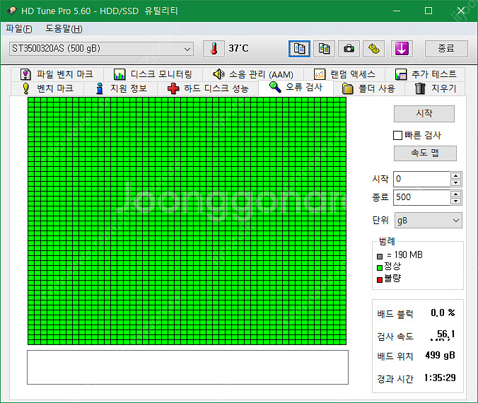The height and width of the screenshot is (403, 478).
Task: Switch to the 지우기 tab
Action: [x=435, y=88]
